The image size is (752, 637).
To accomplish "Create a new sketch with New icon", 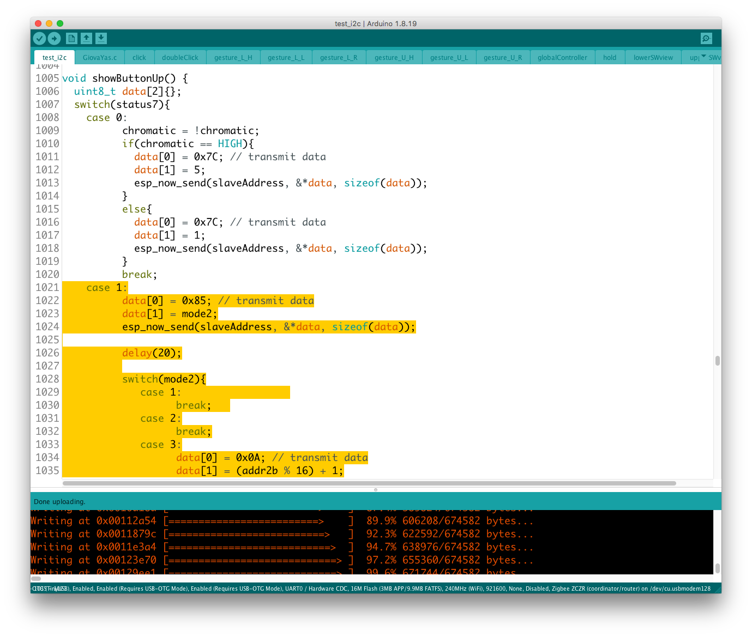I will click(x=71, y=38).
